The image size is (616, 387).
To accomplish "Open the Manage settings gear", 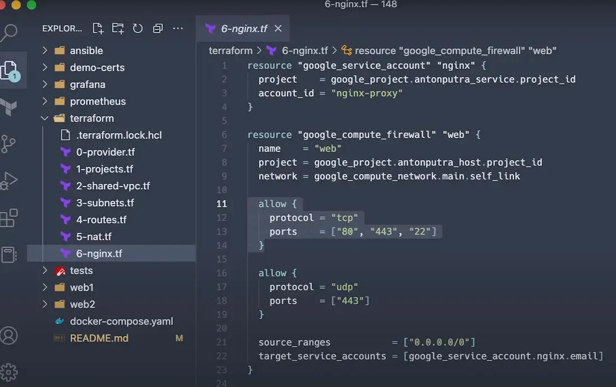I will [x=9, y=372].
